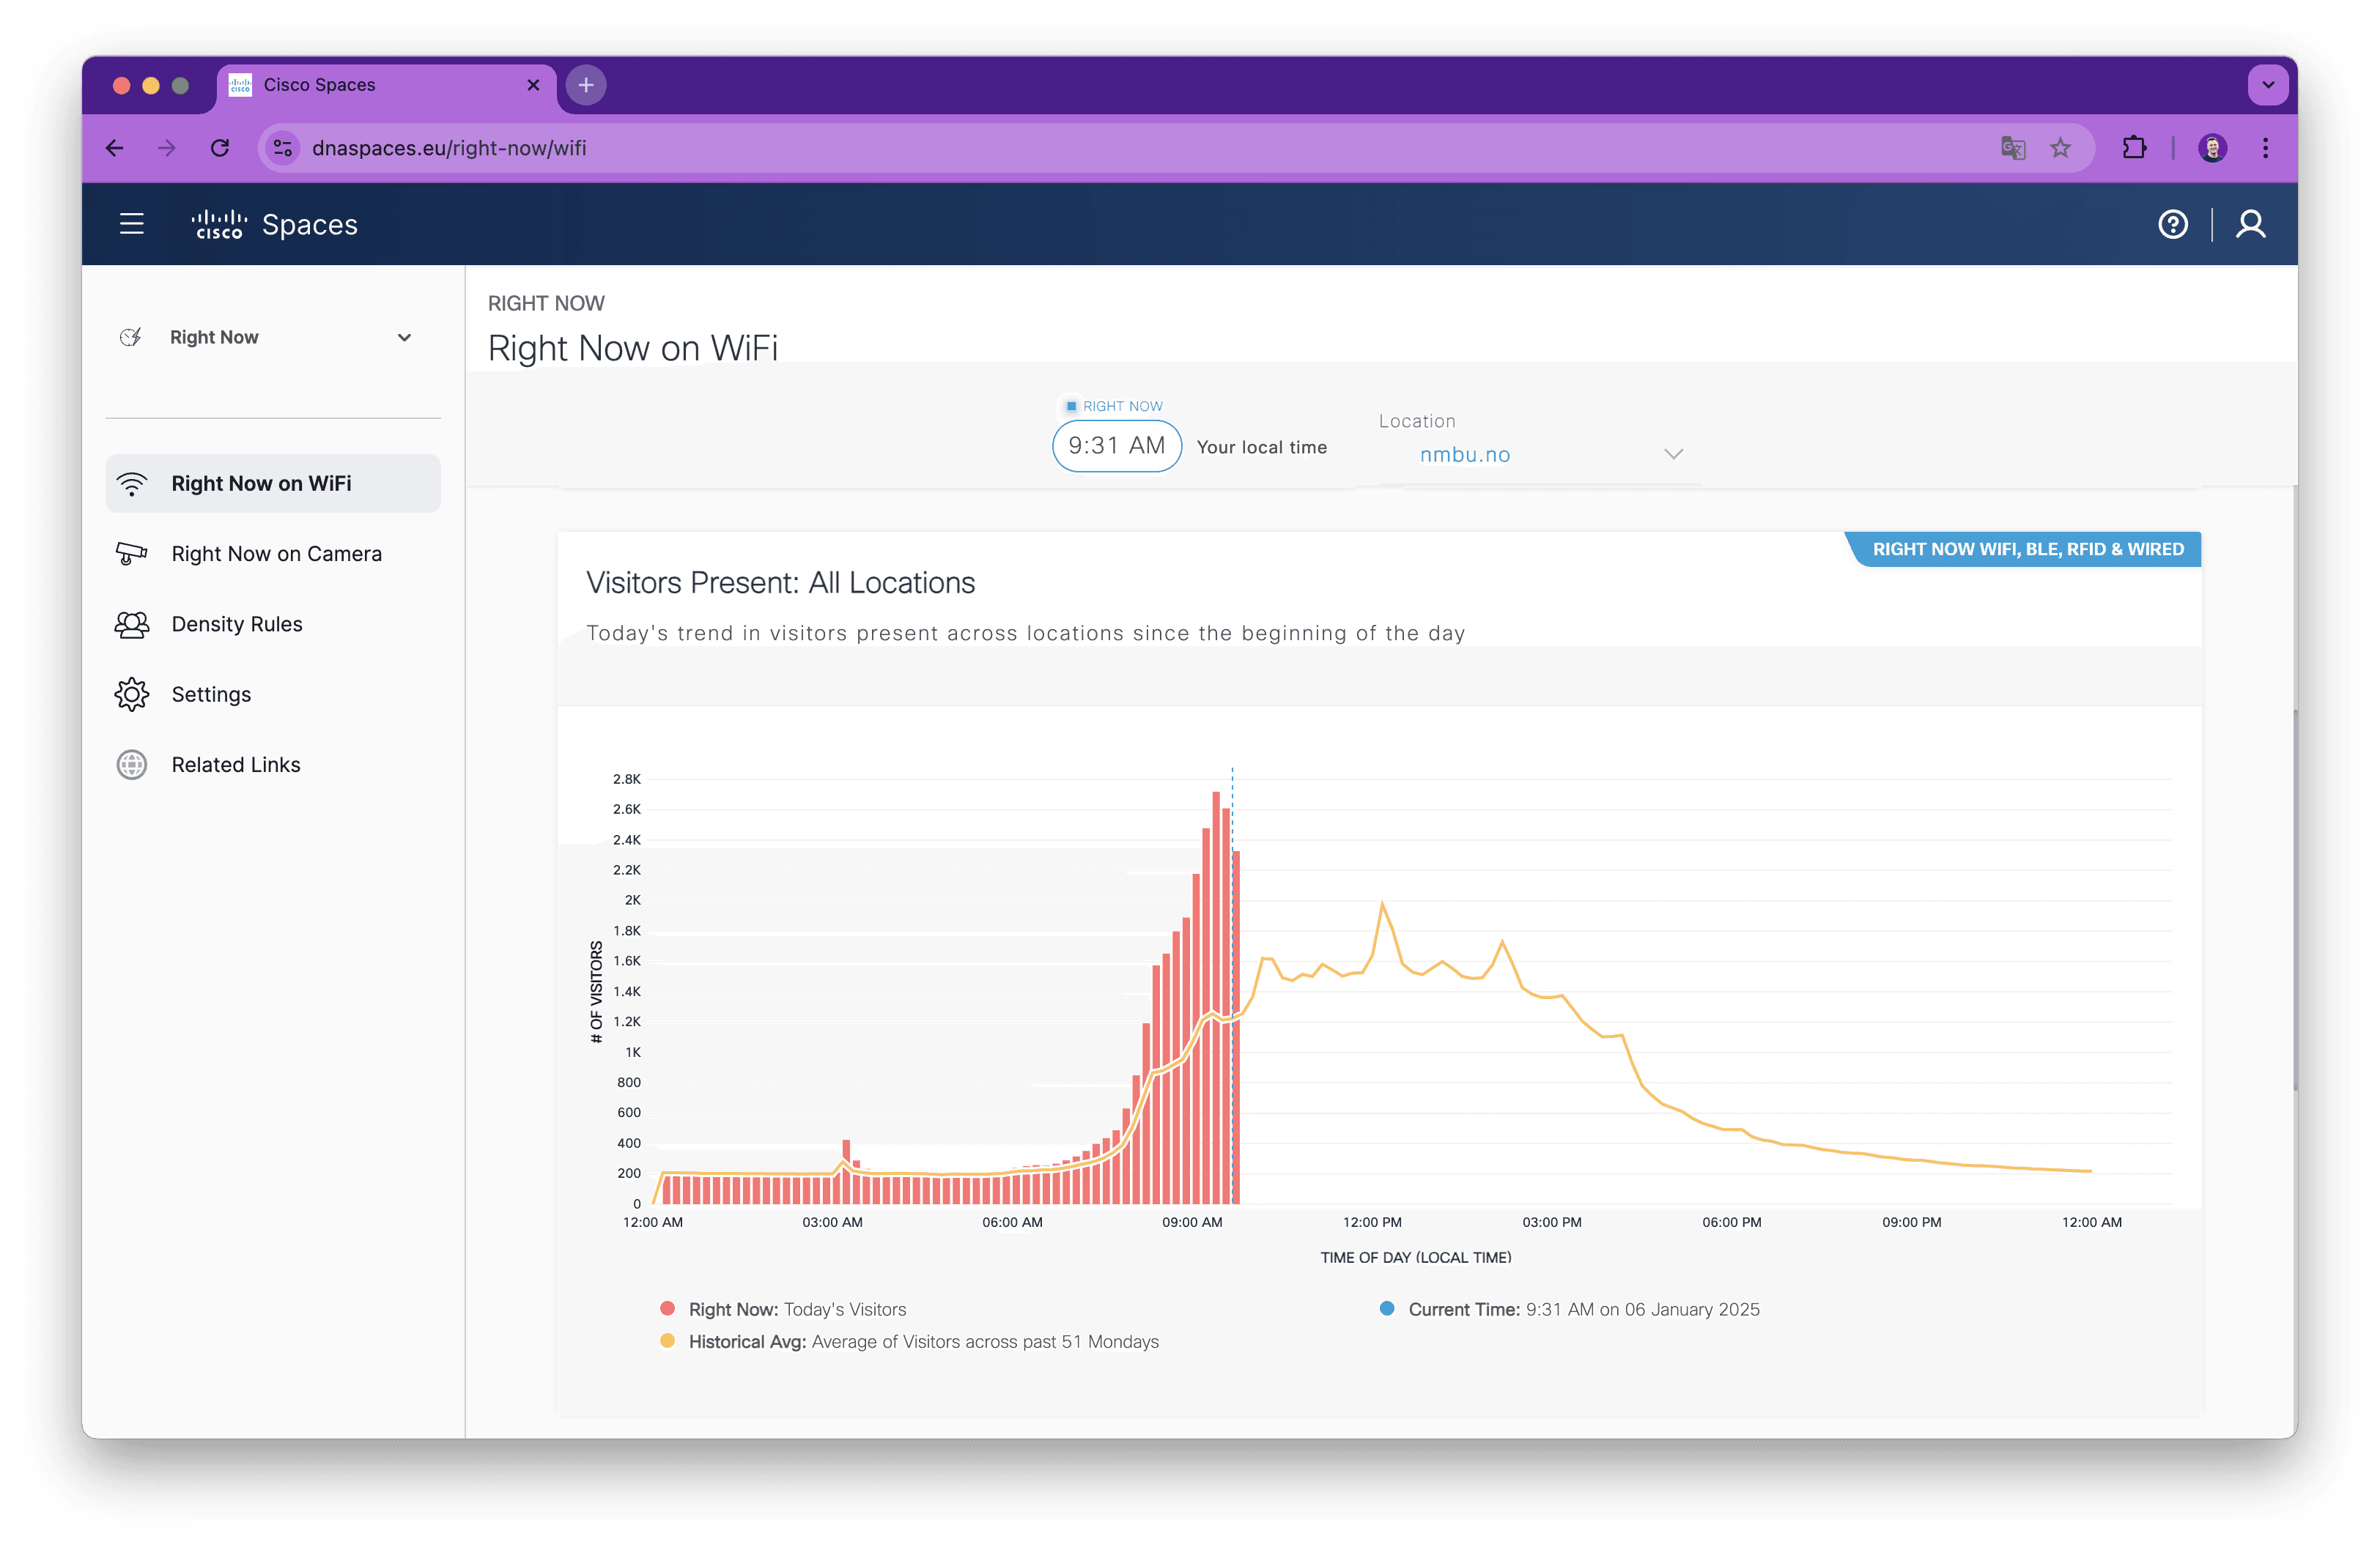
Task: Open the site information icon in address bar
Action: (x=283, y=148)
